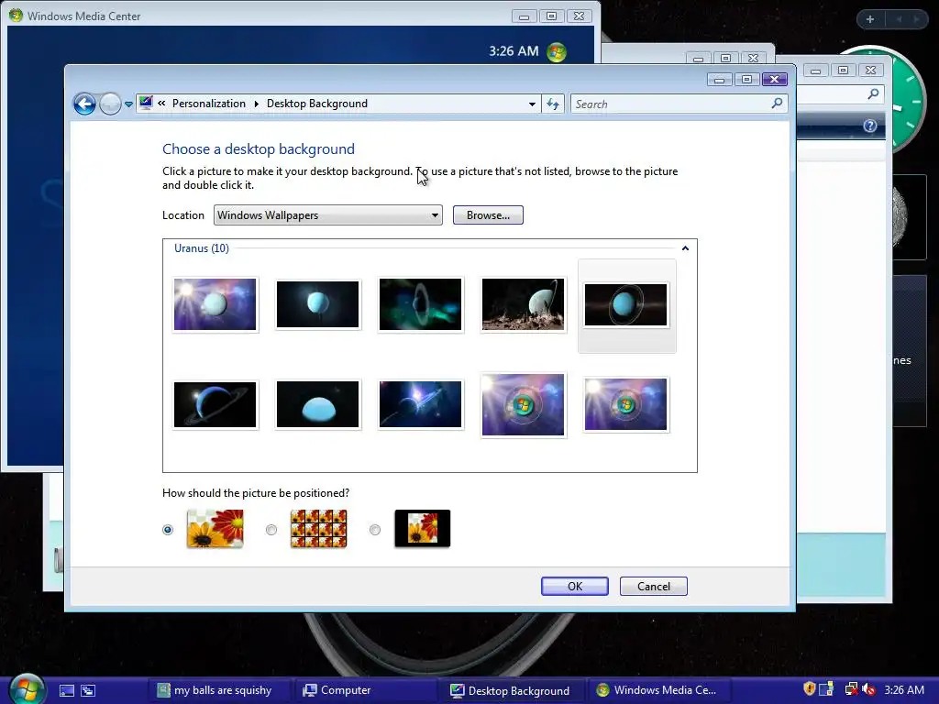Click the monitor icon in the address bar
The image size is (939, 704).
146,103
